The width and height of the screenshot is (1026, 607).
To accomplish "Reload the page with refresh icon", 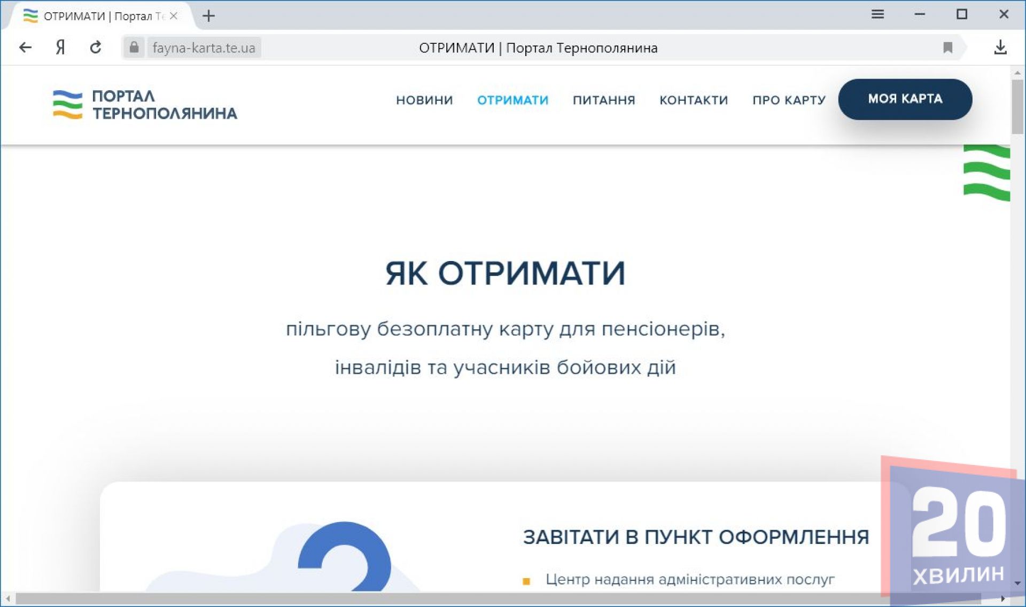I will point(96,48).
